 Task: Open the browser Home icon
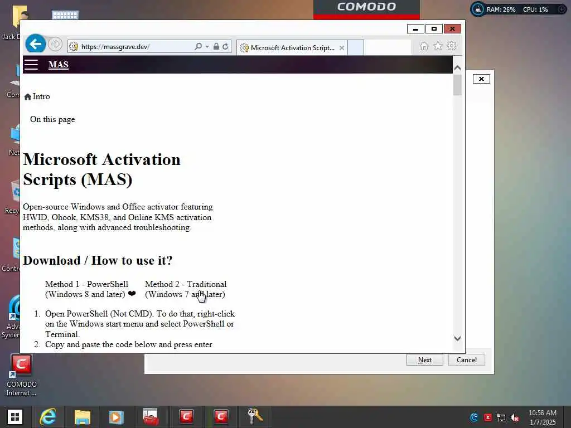click(x=424, y=46)
